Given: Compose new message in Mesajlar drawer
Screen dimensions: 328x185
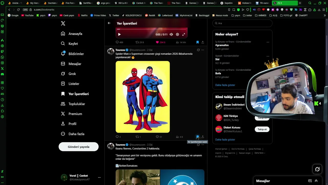Looking at the screenshot, I should 310,181.
